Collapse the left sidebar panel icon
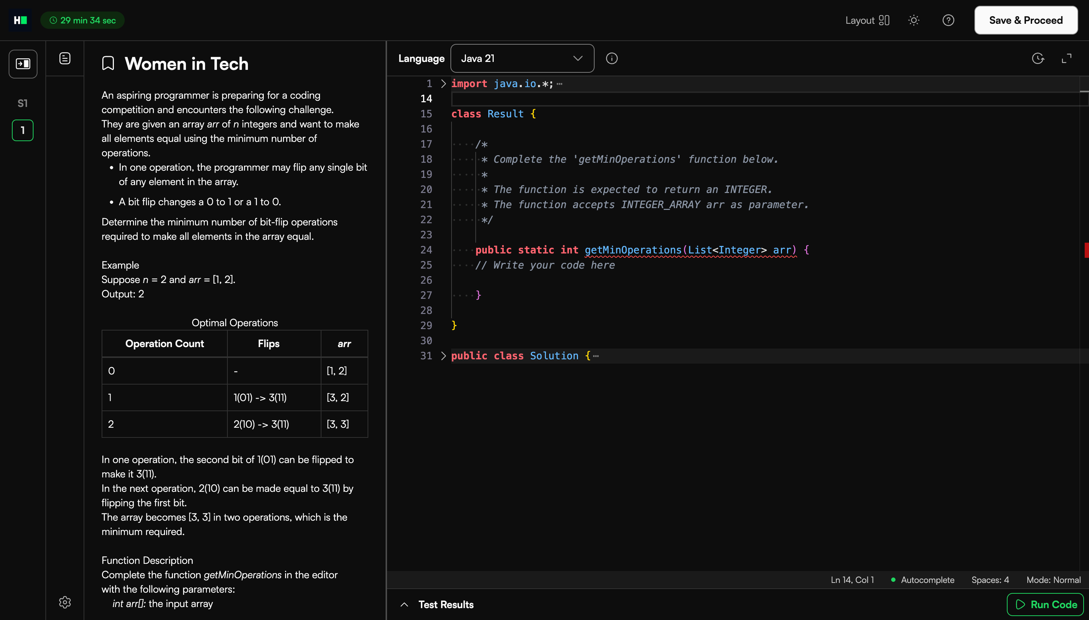1089x620 pixels. (23, 64)
